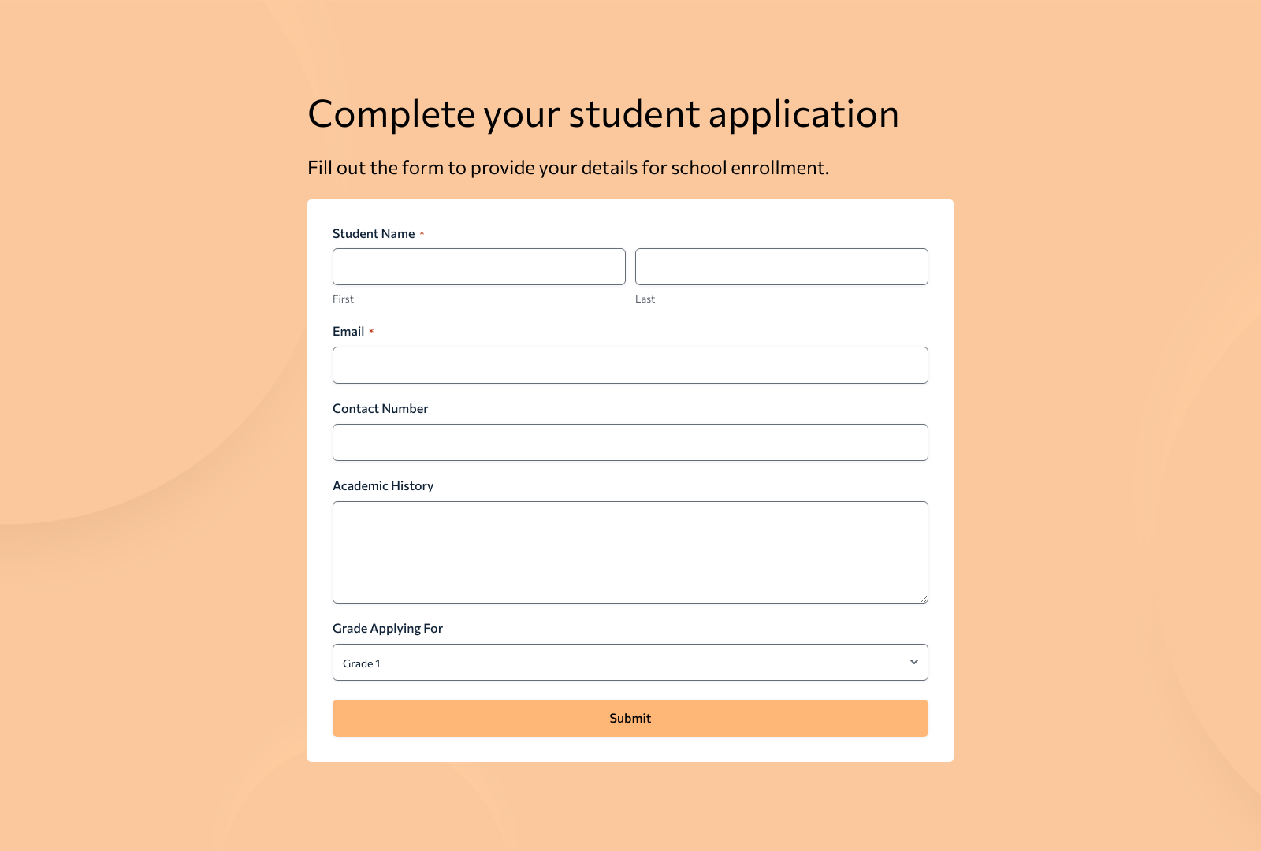Click the Grade Applying For label
The width and height of the screenshot is (1261, 851).
387,628
